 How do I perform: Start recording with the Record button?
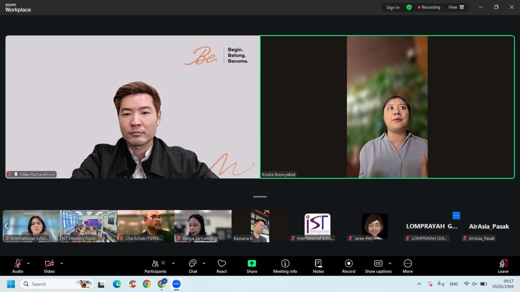click(349, 266)
